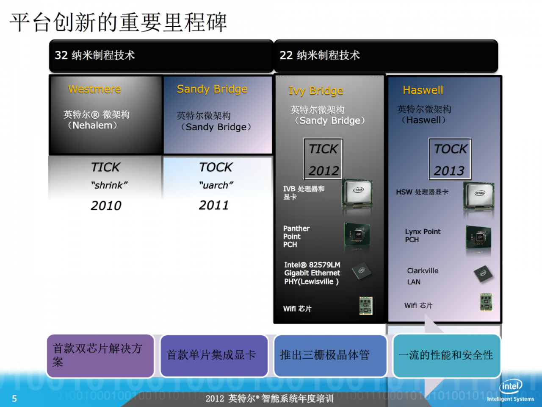Select the HSW 处理器显卡 label
Viewport: 542px width, 407px height.
[x=422, y=192]
